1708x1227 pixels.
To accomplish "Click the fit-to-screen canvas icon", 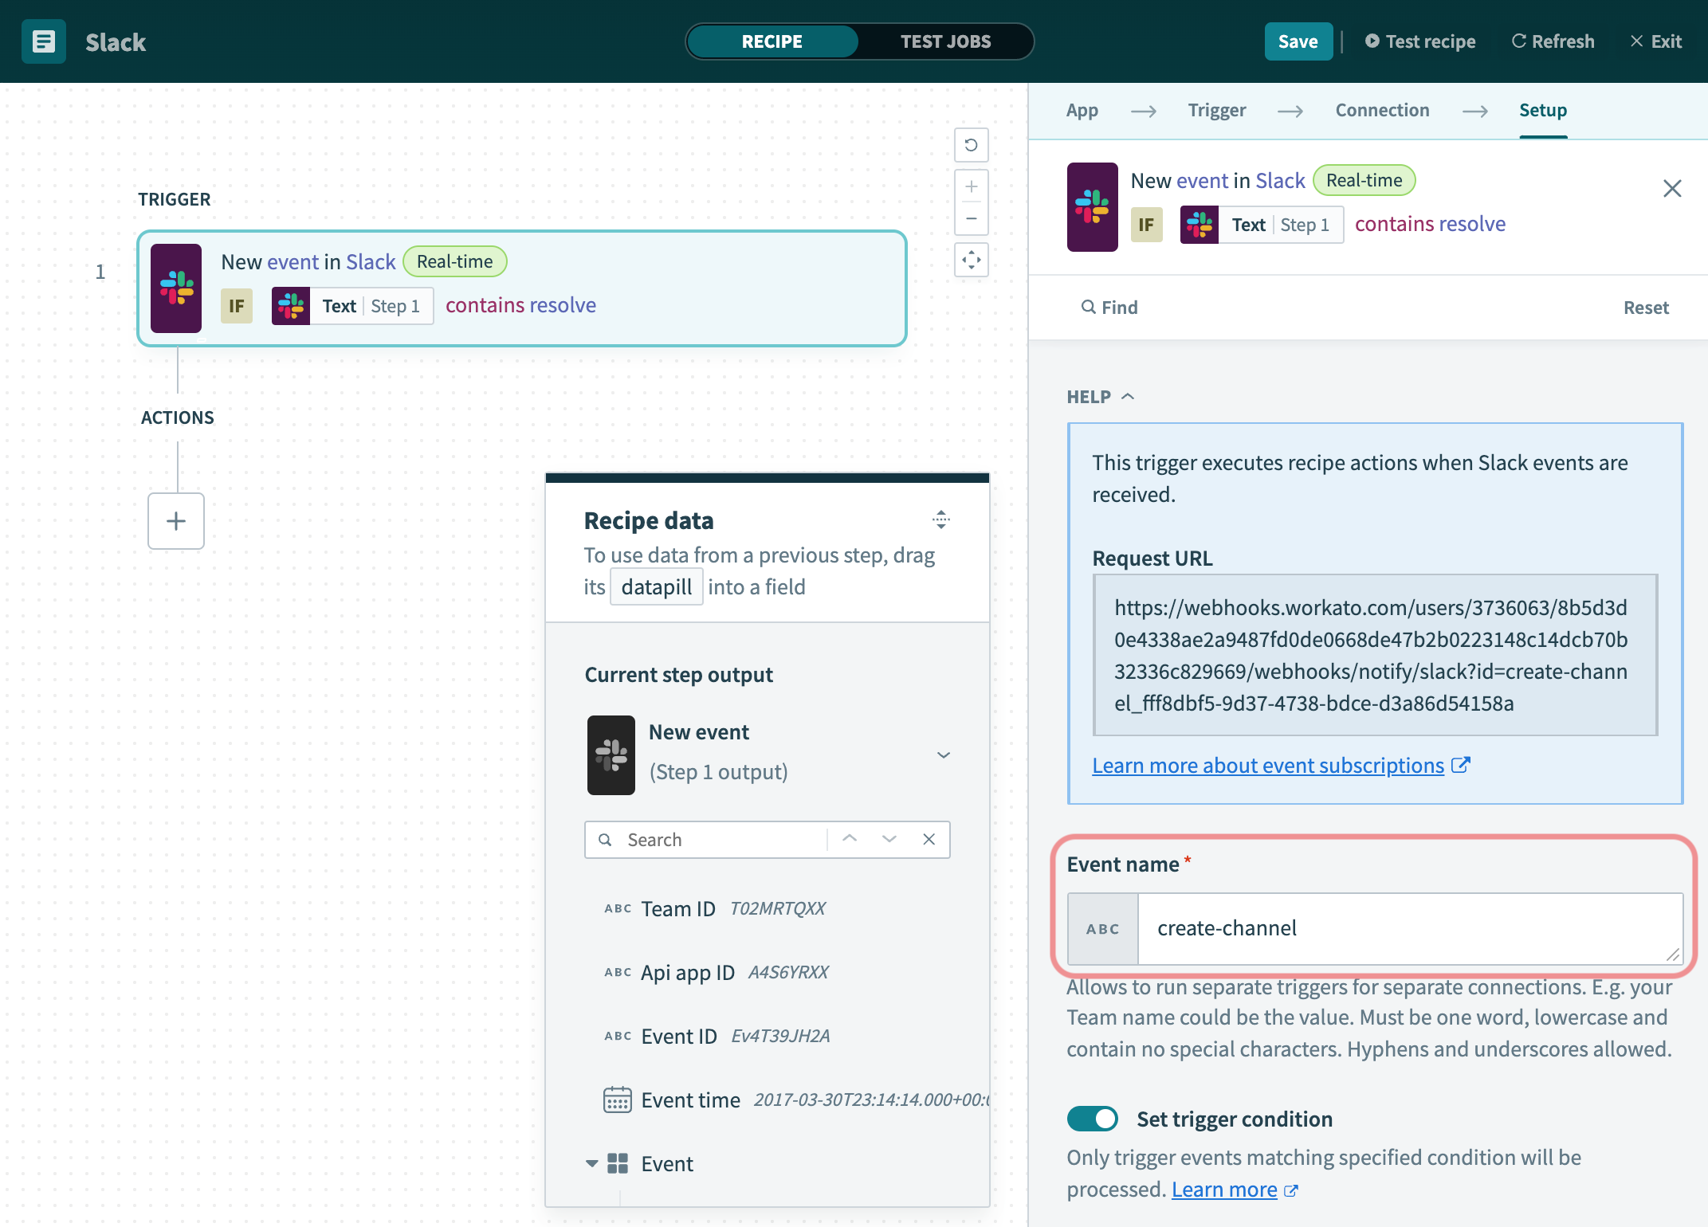I will click(x=971, y=260).
